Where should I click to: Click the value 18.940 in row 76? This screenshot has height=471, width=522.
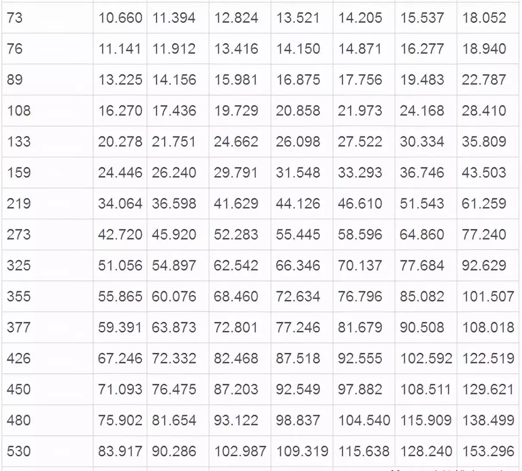[488, 49]
